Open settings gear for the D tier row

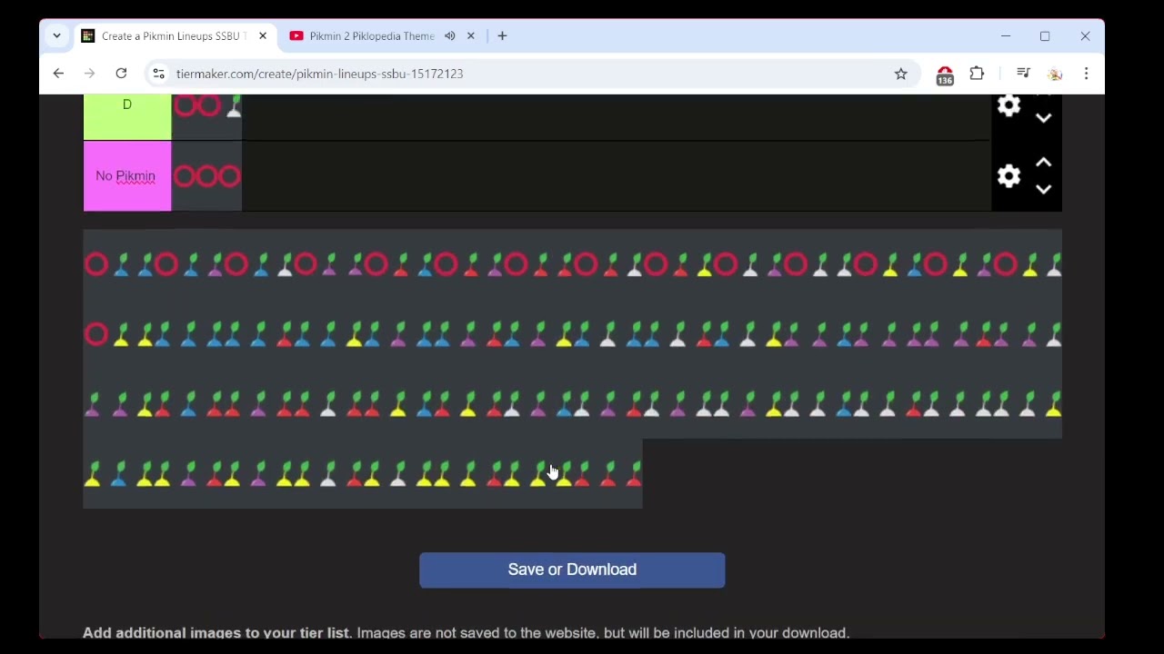pyautogui.click(x=1008, y=105)
